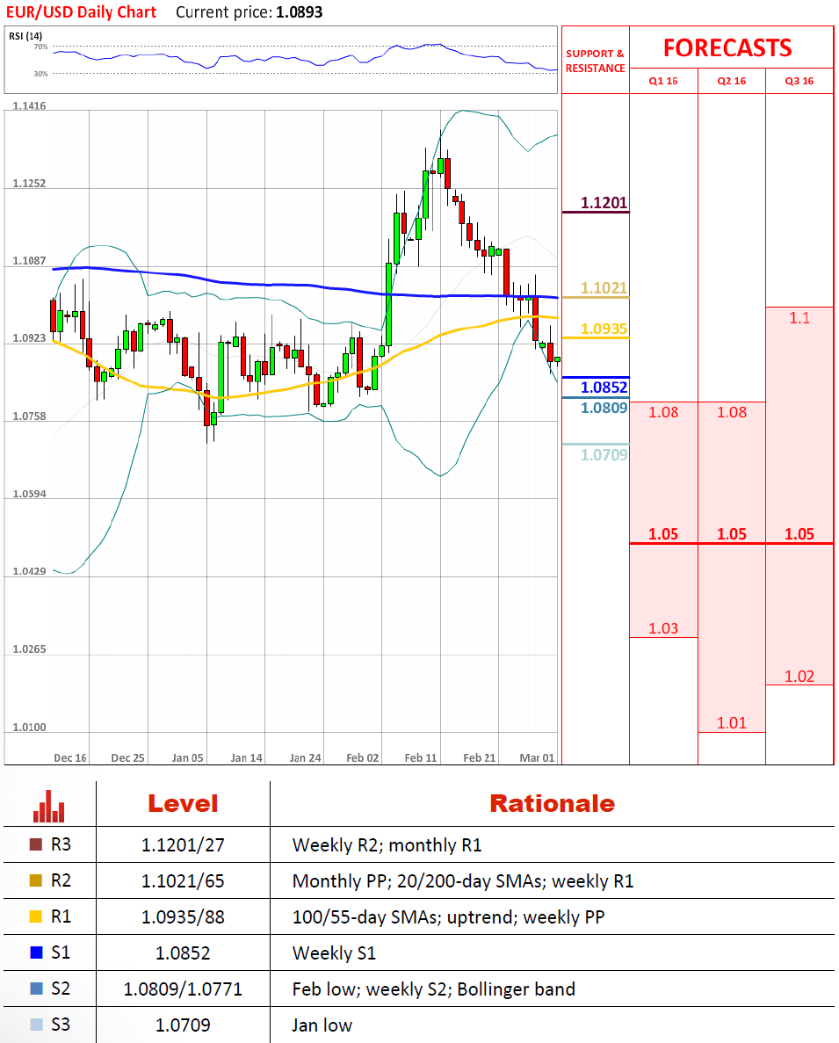Click the 1.0709 support level label
The width and height of the screenshot is (839, 1043).
[x=604, y=454]
